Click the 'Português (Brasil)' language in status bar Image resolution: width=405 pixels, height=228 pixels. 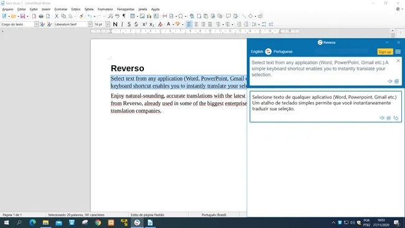point(214,215)
